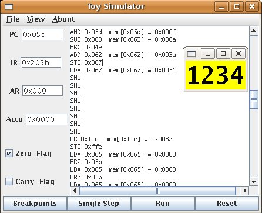262x213 pixels.
Task: Open the 1234 display window menu icon
Action: point(192,54)
